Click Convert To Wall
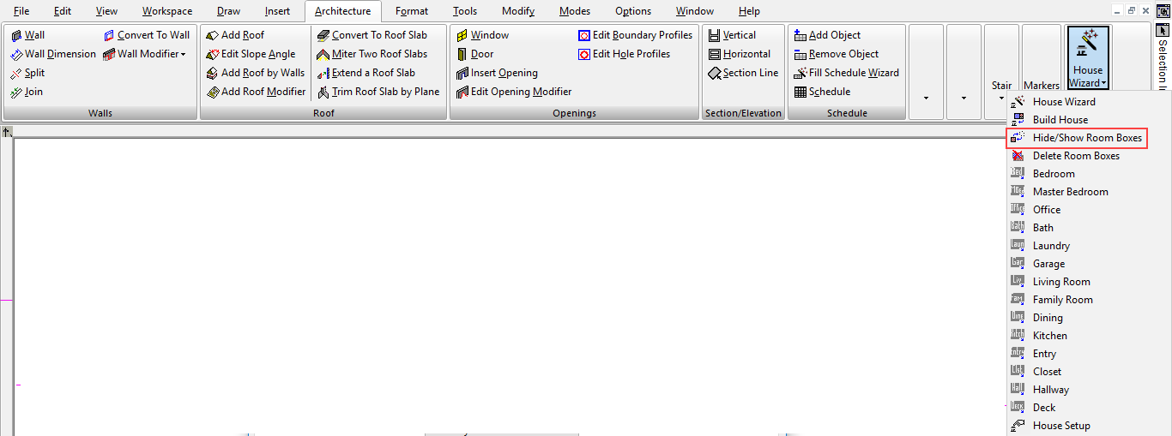This screenshot has width=1172, height=436. (147, 35)
